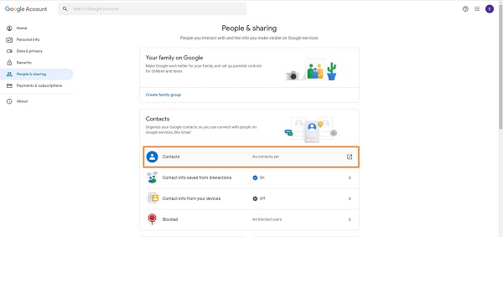
Task: Click the Data & privacy toggle icon
Action: 9,51
